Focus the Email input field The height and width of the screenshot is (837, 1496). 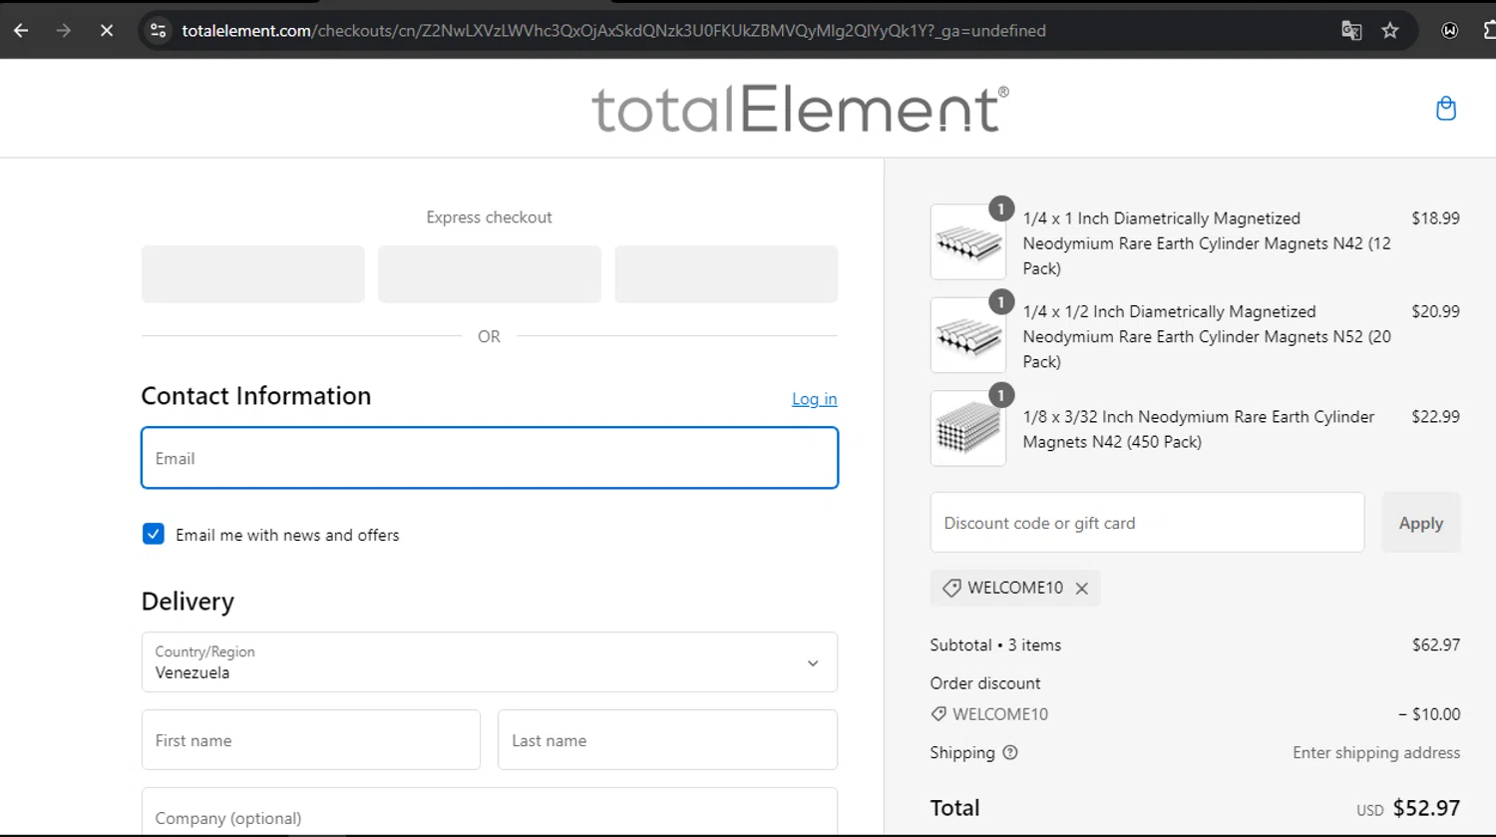pos(490,458)
